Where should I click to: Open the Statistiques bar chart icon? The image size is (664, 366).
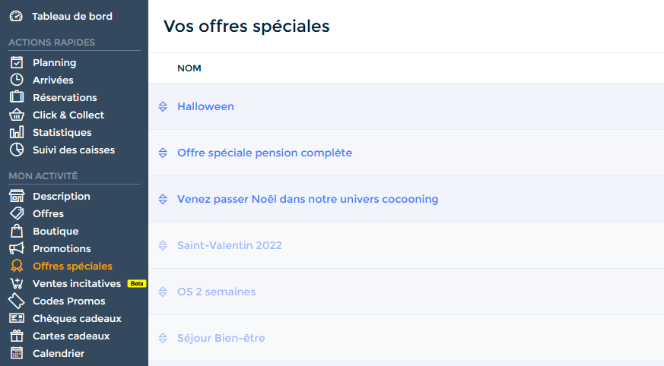click(17, 132)
